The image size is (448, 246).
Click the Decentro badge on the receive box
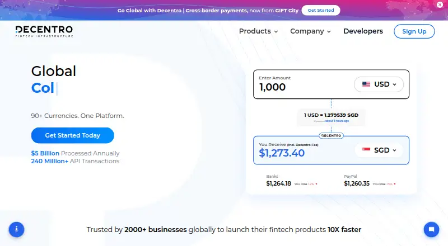tap(331, 135)
